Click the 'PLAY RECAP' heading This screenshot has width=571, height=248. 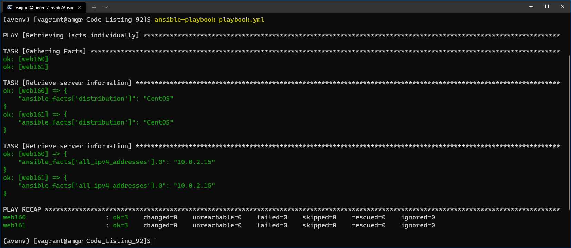coord(22,209)
